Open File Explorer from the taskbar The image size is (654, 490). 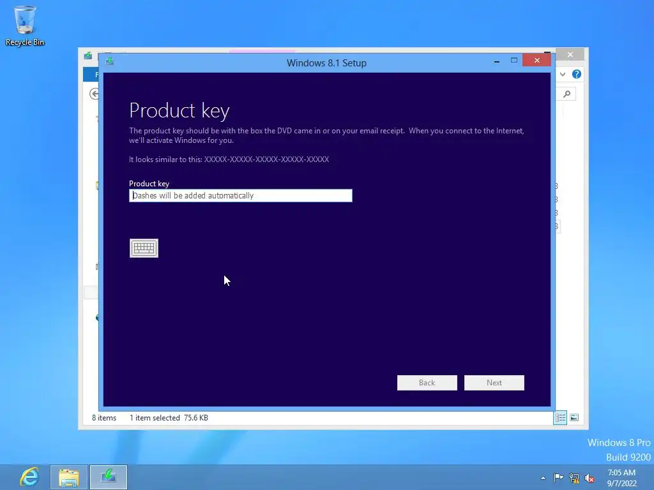point(69,477)
